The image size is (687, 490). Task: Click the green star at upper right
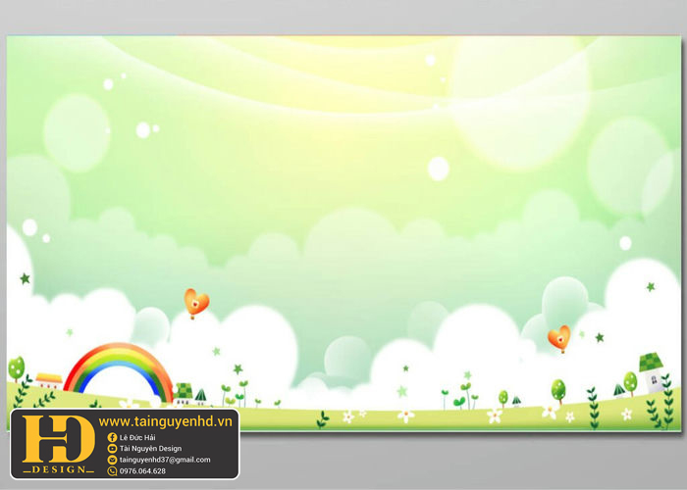650,287
